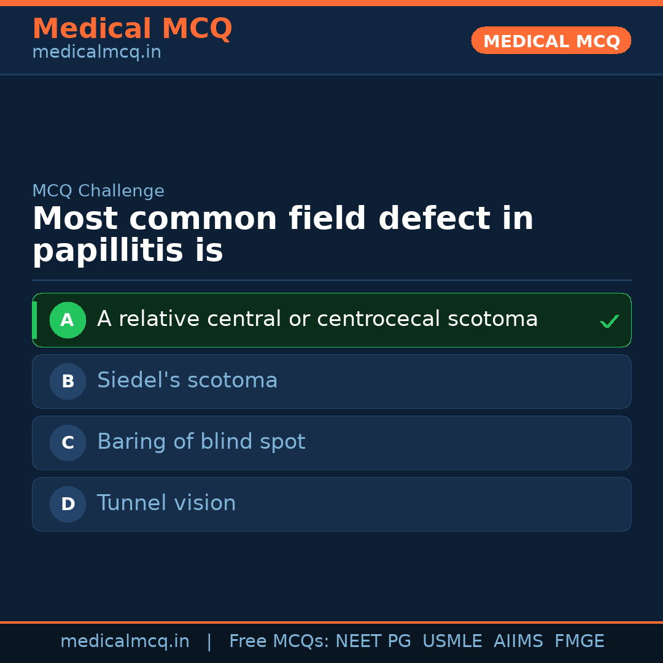The height and width of the screenshot is (663, 663).
Task: Select answer 'A relative central or centrocecal scotoma'
Action: pyautogui.click(x=317, y=319)
